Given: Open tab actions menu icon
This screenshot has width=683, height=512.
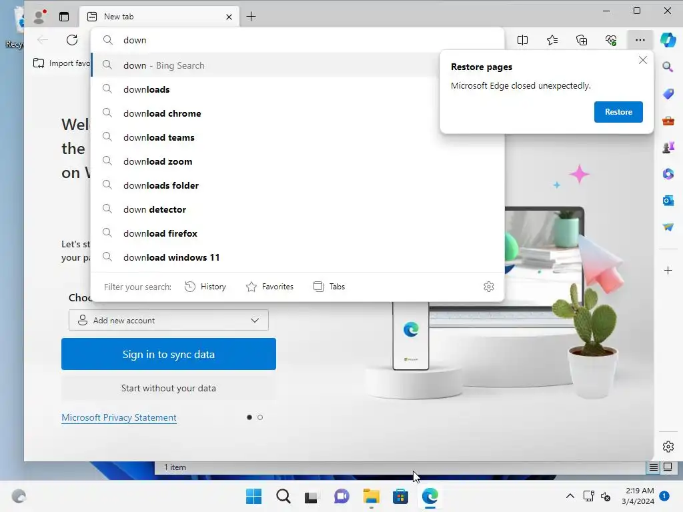Looking at the screenshot, I should [x=64, y=17].
